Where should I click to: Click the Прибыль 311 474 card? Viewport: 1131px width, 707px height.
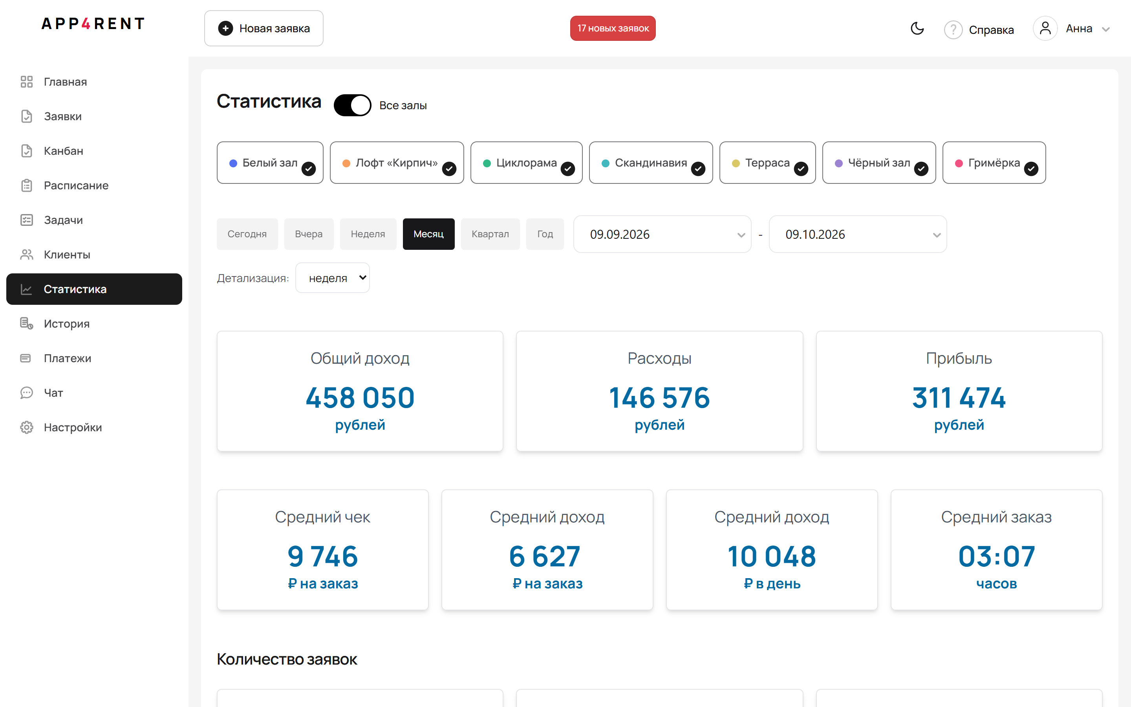click(959, 391)
